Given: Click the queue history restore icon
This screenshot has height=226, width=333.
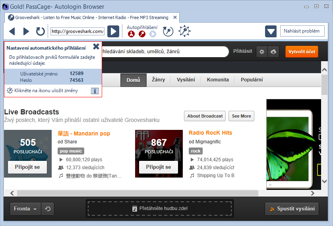Looking at the screenshot, I should (x=48, y=209).
